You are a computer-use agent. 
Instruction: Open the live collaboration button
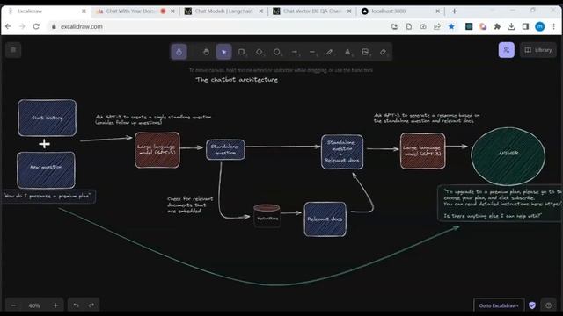(507, 50)
